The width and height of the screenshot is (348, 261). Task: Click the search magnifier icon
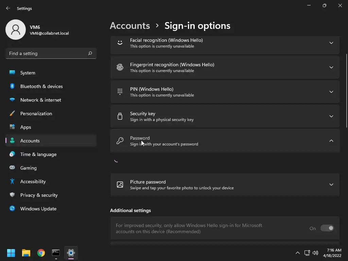pos(90,53)
